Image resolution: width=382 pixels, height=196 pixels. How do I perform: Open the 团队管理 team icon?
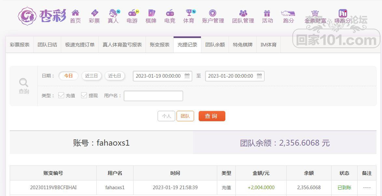coord(243,13)
